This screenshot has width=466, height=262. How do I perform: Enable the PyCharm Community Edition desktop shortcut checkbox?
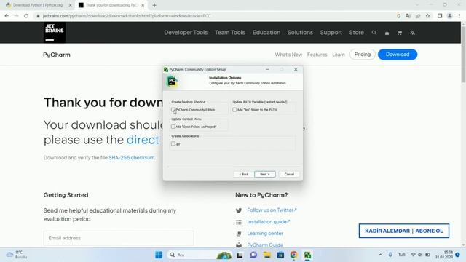[x=173, y=110]
